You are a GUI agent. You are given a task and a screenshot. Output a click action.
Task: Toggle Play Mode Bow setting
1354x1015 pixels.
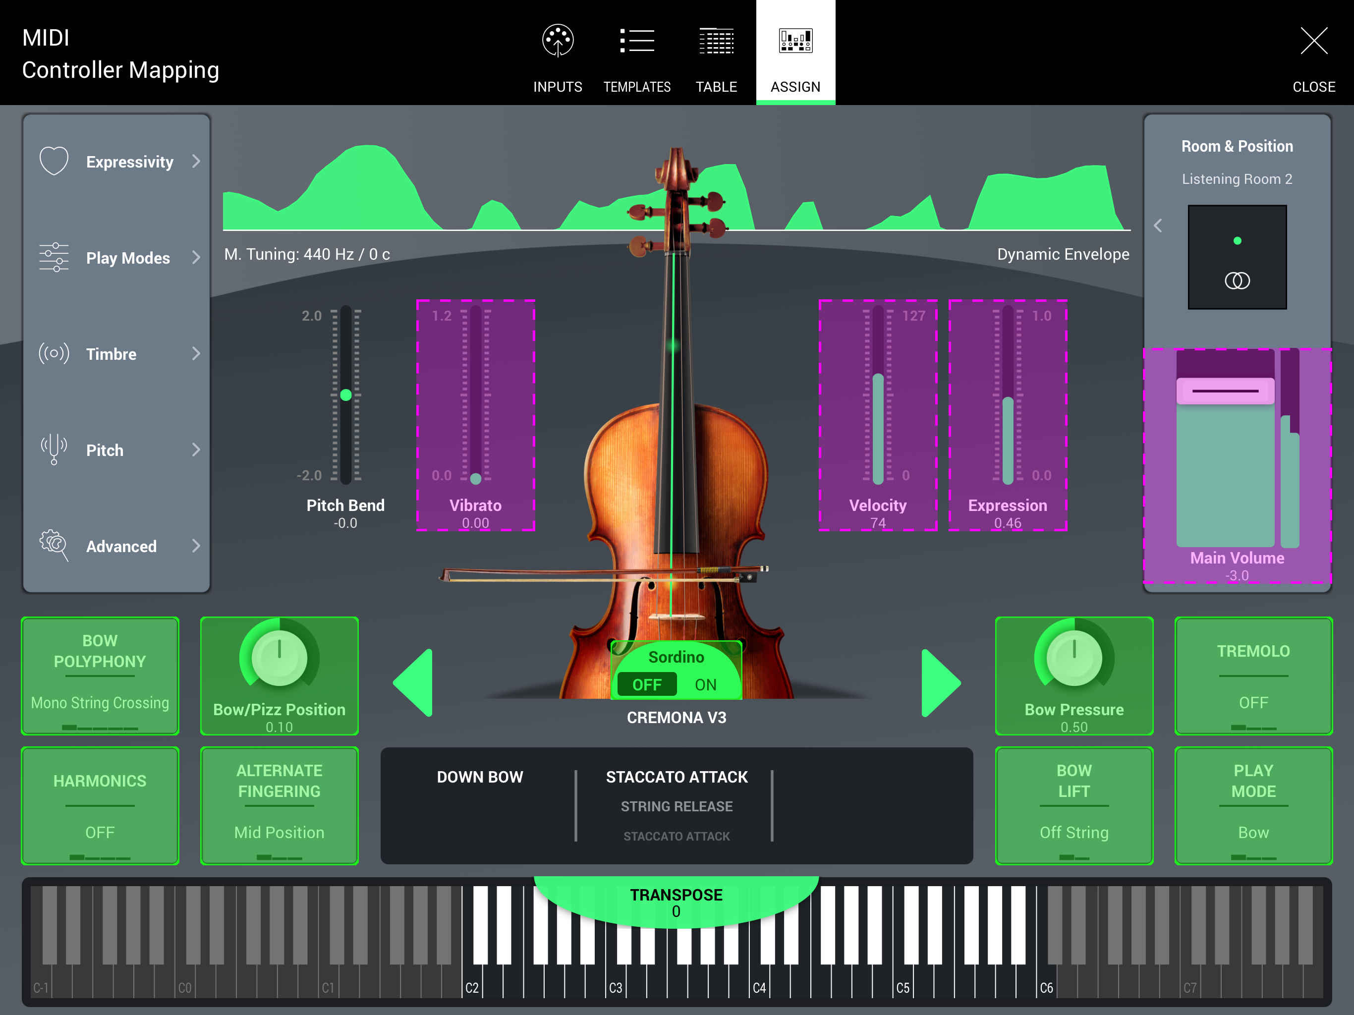(1253, 806)
